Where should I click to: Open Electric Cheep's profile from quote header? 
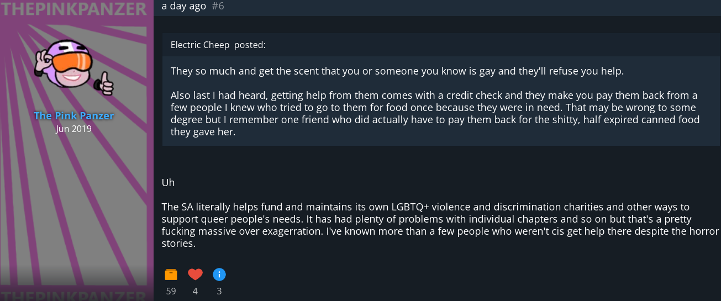pos(200,45)
